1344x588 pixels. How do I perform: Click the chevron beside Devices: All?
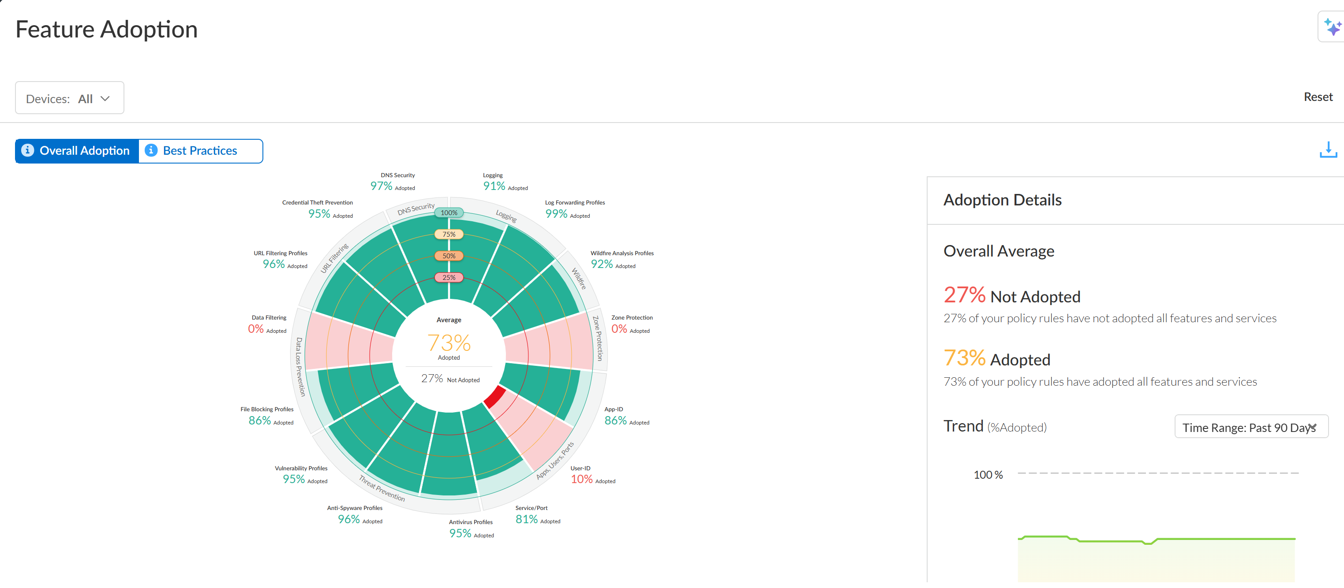pyautogui.click(x=105, y=99)
